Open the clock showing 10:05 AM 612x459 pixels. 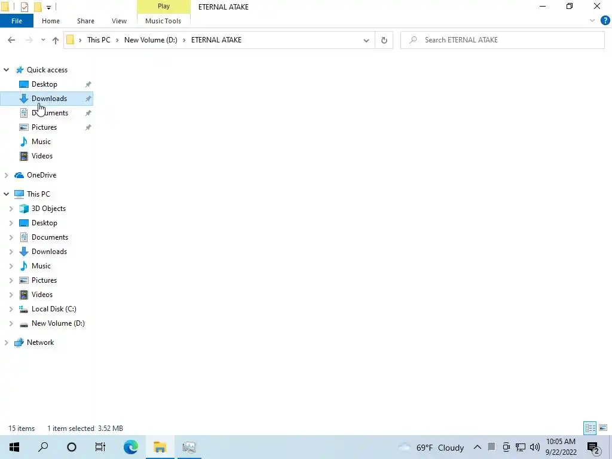(561, 447)
